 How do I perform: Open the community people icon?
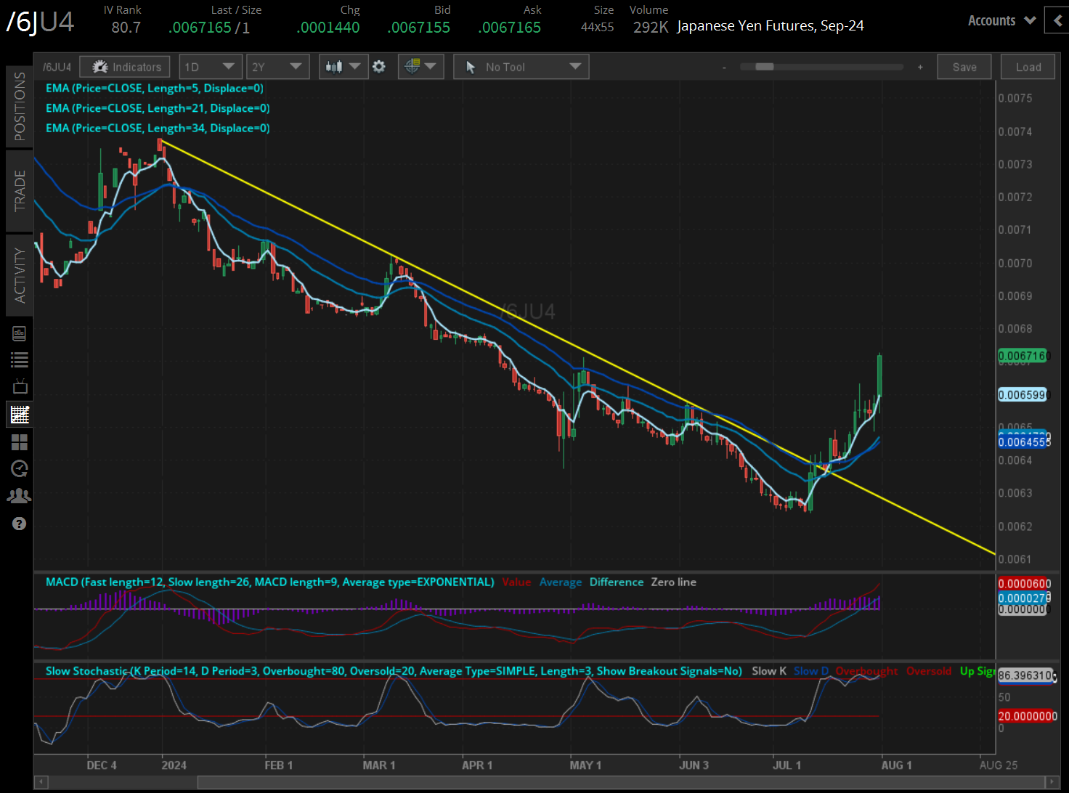click(x=20, y=496)
